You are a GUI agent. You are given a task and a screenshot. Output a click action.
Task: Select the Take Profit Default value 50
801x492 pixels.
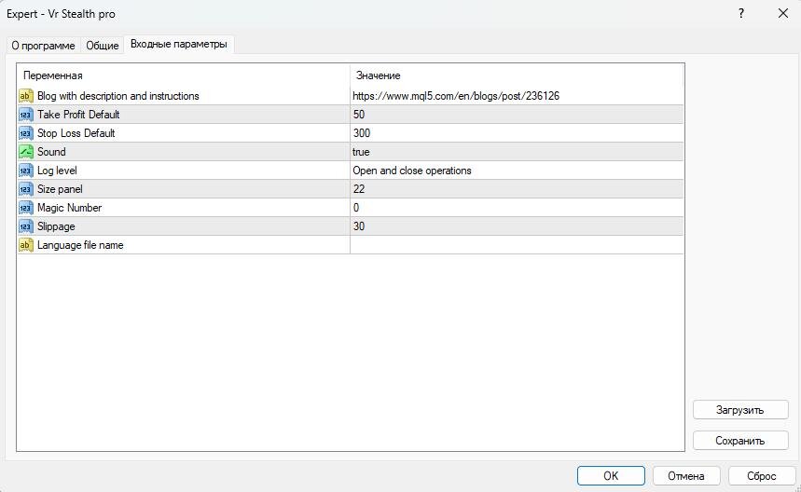(x=517, y=115)
